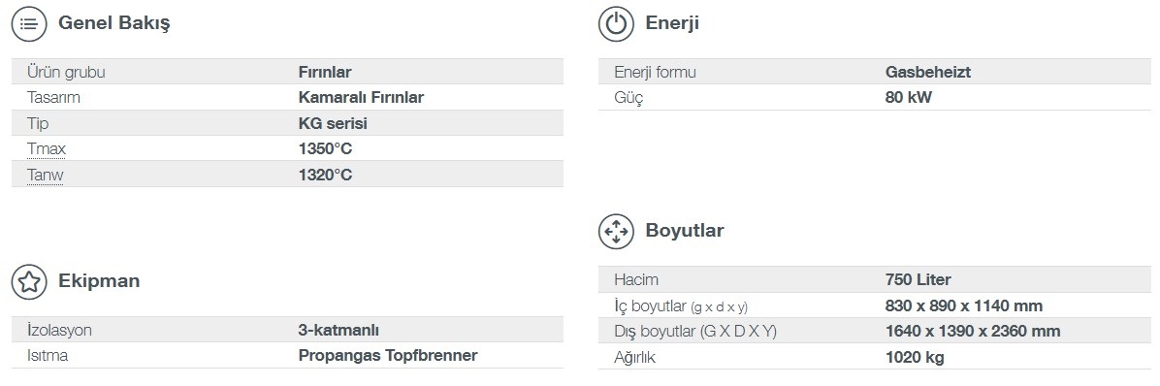Image resolution: width=1160 pixels, height=386 pixels.
Task: Click the Fırınlar product group value
Action: [x=325, y=73]
